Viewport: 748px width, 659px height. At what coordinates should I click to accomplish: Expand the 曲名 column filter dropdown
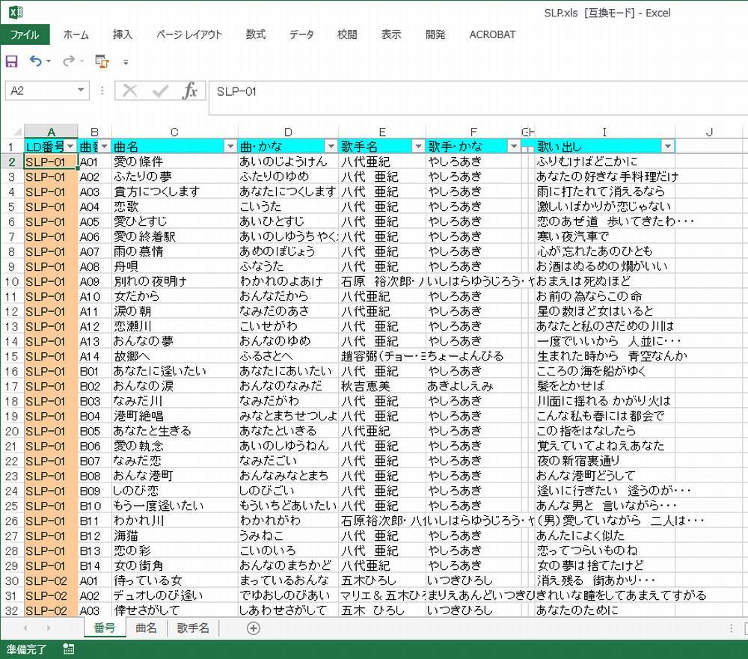[x=230, y=147]
